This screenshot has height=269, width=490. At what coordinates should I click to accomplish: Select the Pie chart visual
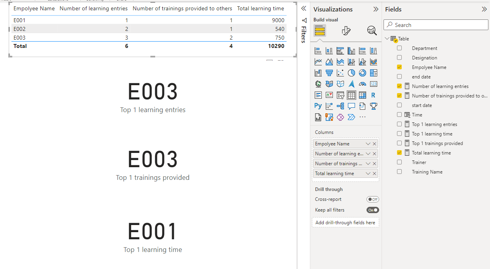[x=351, y=73]
